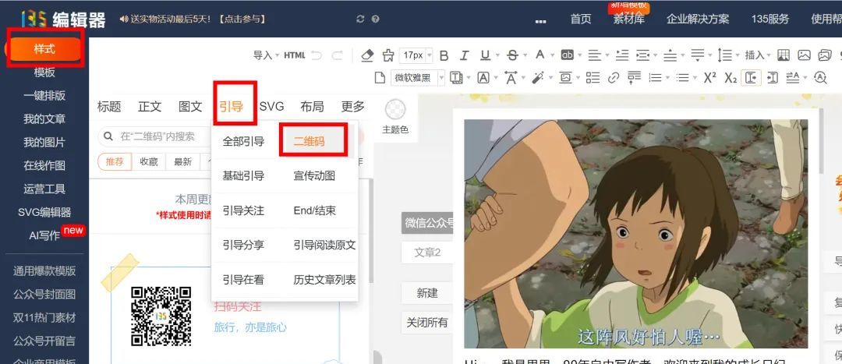The height and width of the screenshot is (364, 842).
Task: Click the eraser clear-formatting icon
Action: tap(367, 55)
